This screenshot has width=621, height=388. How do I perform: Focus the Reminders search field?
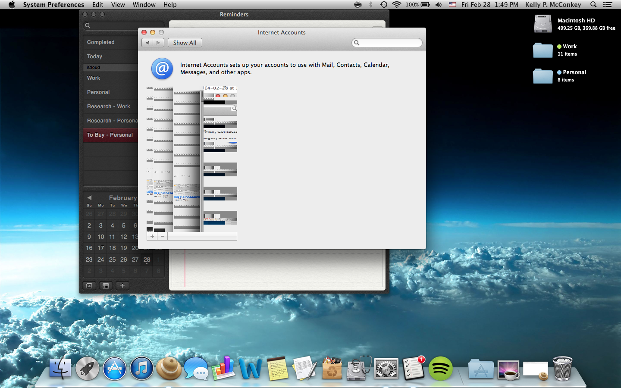click(x=124, y=25)
